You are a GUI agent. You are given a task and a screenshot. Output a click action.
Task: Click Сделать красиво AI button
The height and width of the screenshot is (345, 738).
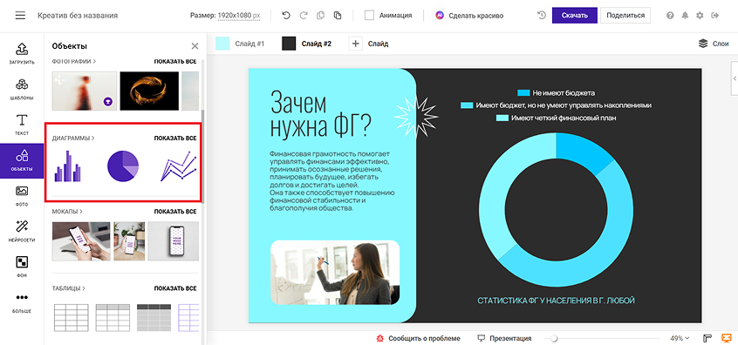point(469,16)
